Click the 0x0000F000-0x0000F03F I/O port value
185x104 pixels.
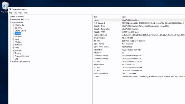pyautogui.click(x=132, y=62)
